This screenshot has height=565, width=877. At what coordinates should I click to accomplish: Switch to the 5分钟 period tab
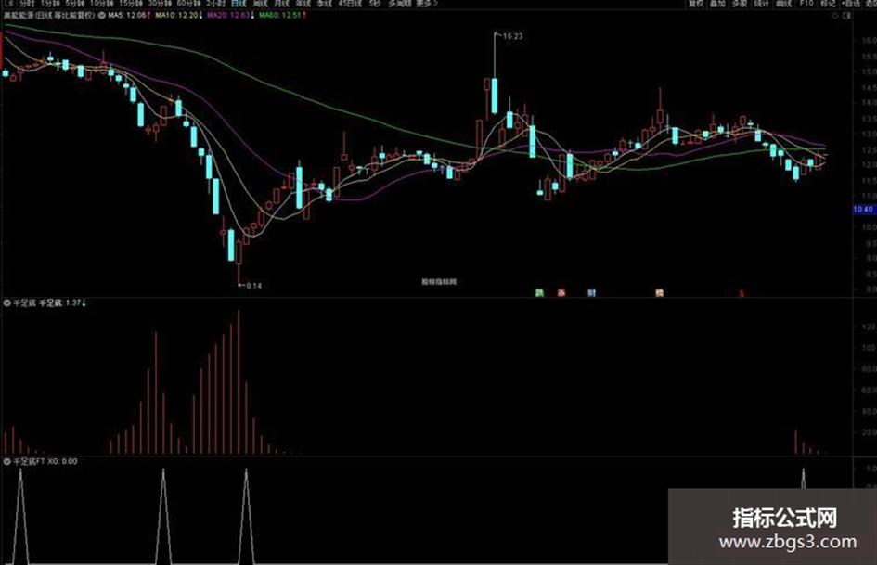[75, 4]
